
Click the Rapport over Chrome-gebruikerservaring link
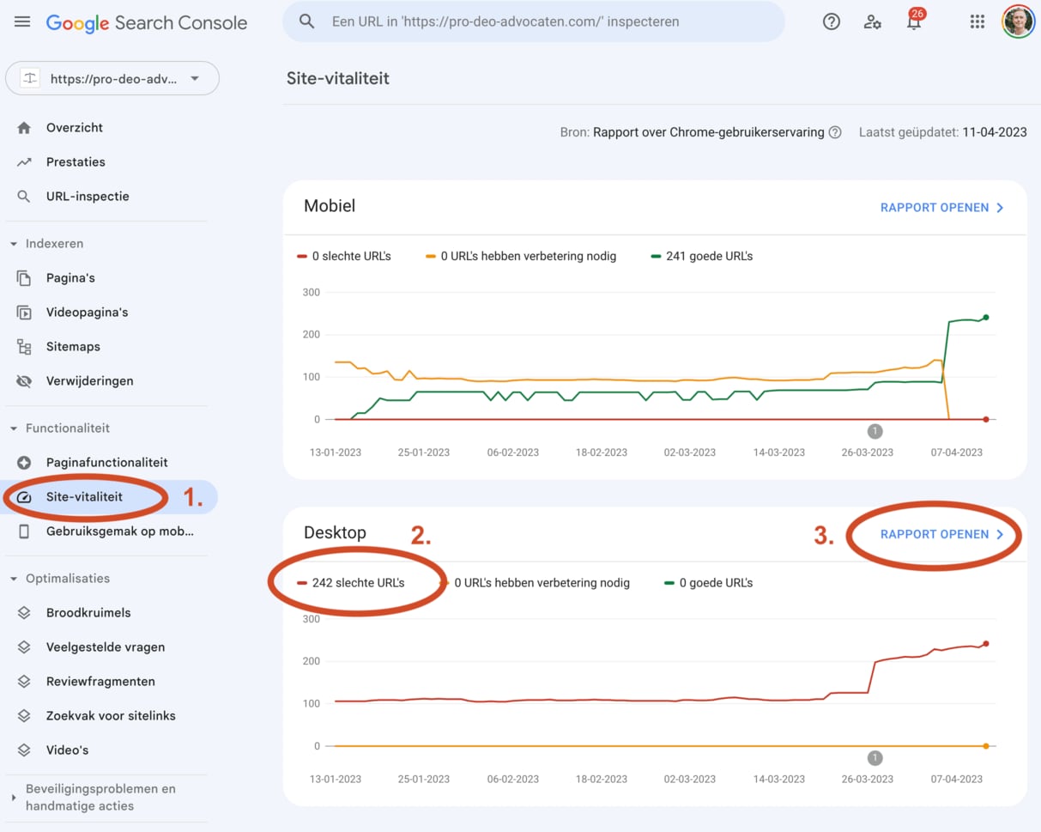pyautogui.click(x=708, y=132)
